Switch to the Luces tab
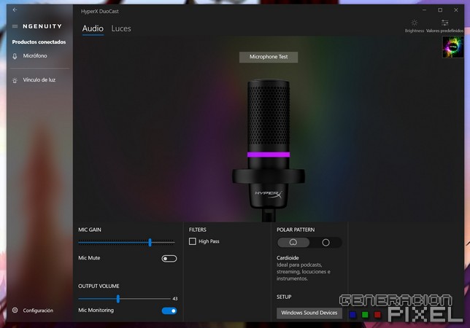This screenshot has width=470, height=328. pyautogui.click(x=121, y=28)
